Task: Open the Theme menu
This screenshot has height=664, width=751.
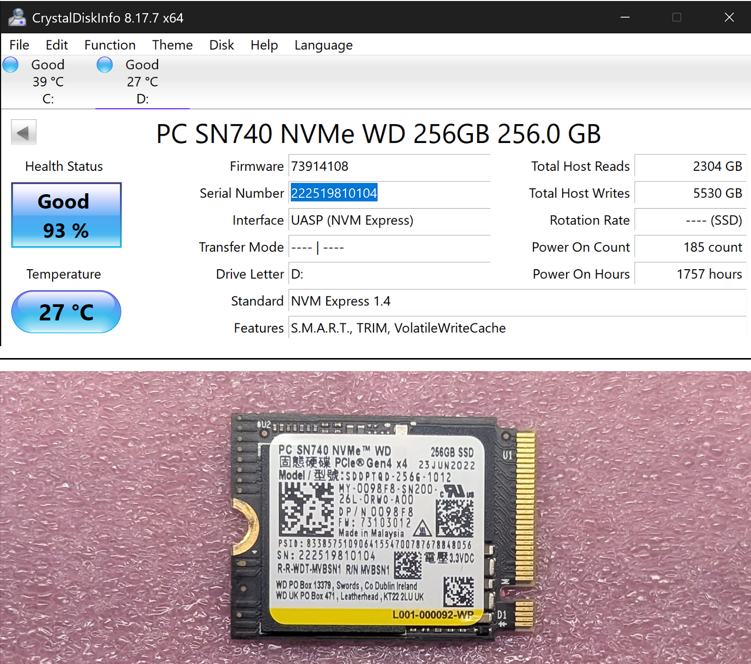Action: pyautogui.click(x=172, y=45)
